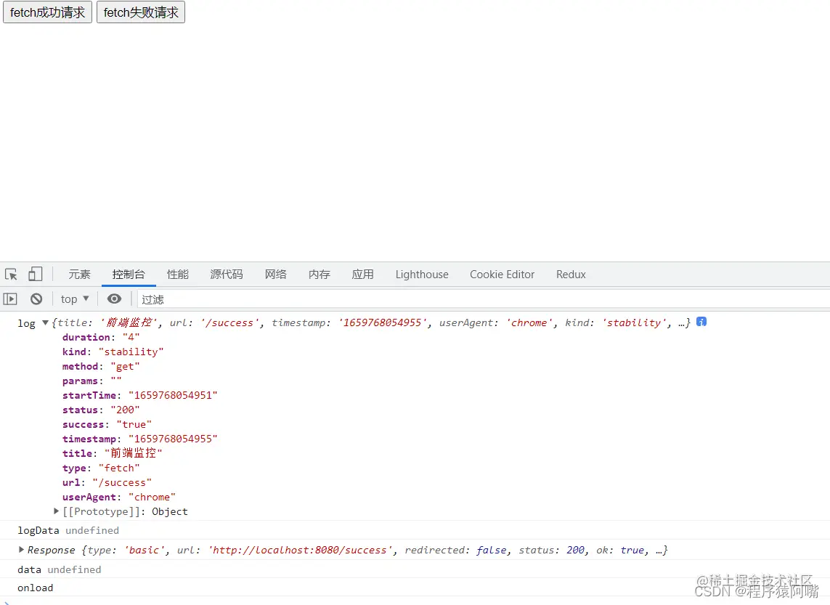Toggle the device toolbar icon
The image size is (830, 605).
[36, 275]
